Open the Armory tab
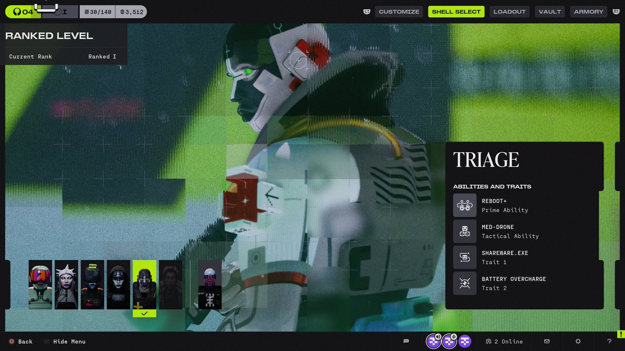The image size is (625, 351). click(589, 11)
